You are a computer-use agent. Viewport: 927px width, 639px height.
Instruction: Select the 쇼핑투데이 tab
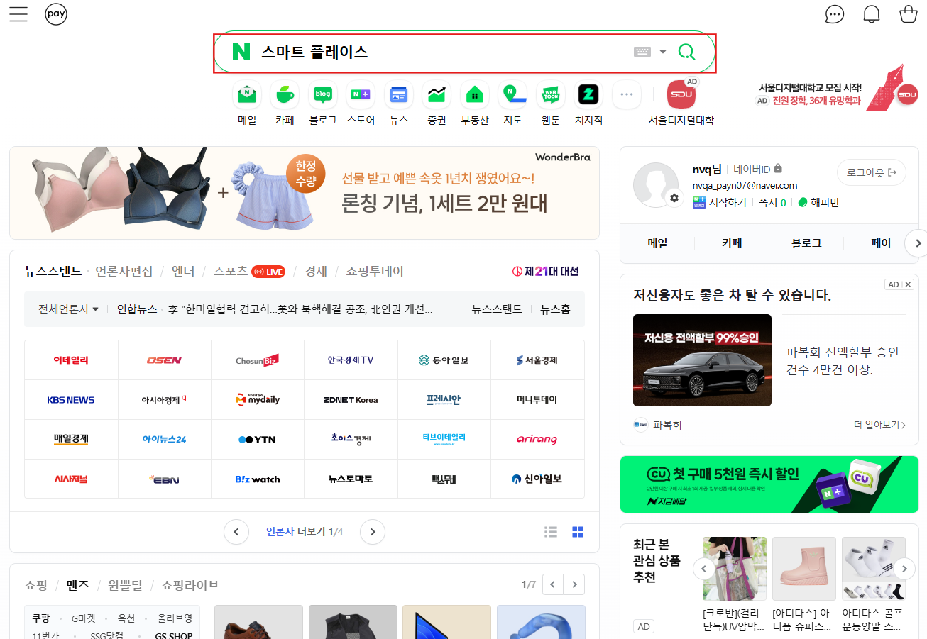(x=375, y=272)
